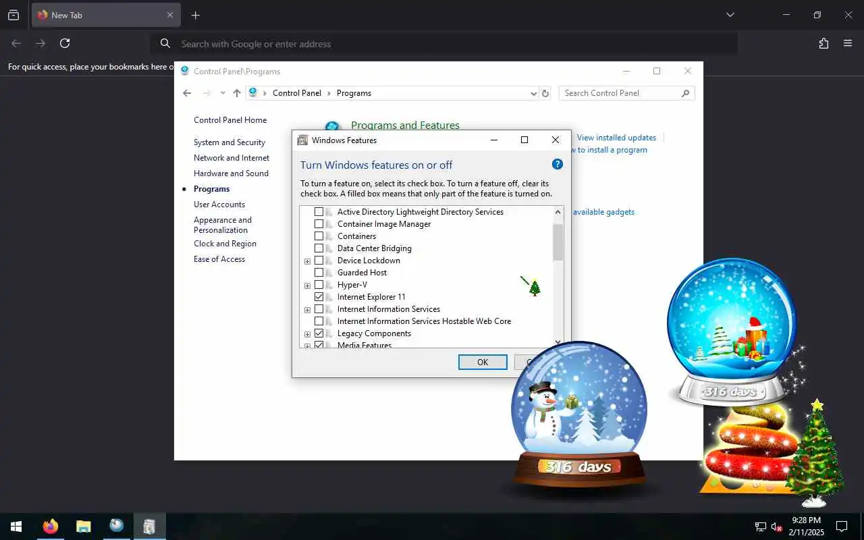Enable the Data Center Bridging checkbox
The height and width of the screenshot is (540, 864).
pyautogui.click(x=319, y=248)
